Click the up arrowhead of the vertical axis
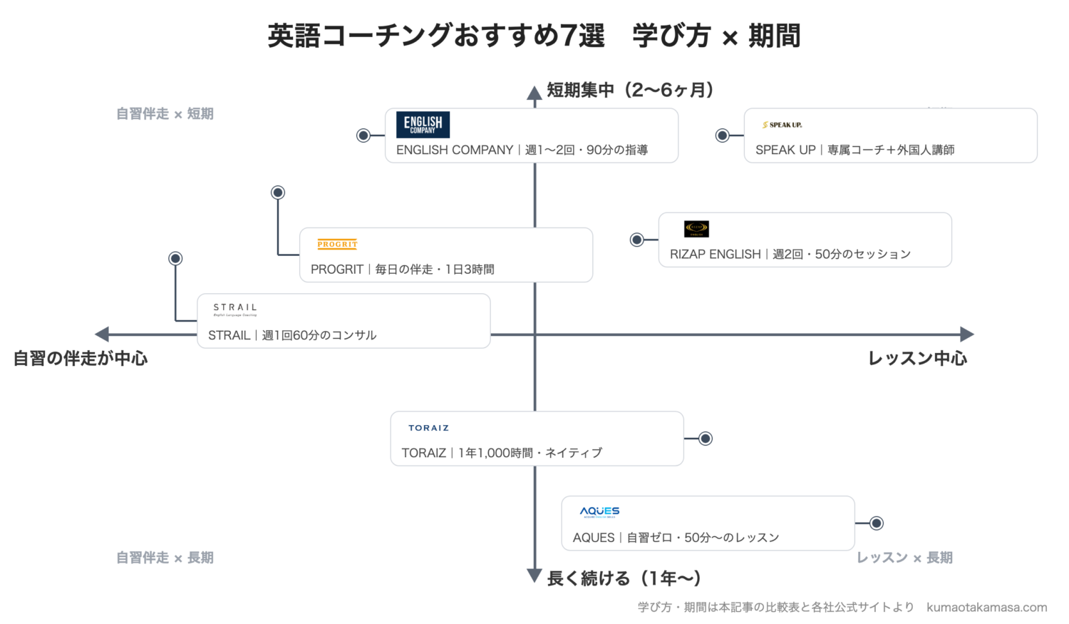 534,93
